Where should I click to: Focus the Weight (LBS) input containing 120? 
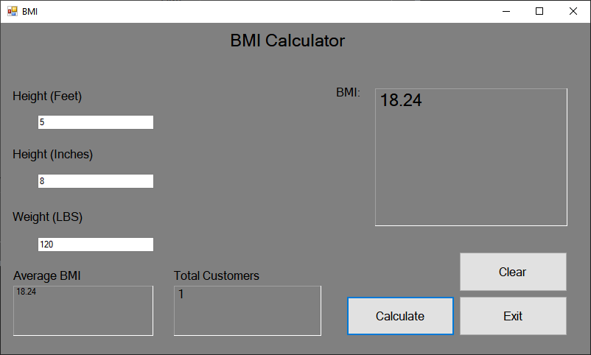(96, 245)
